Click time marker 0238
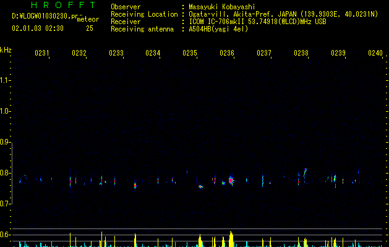The height and width of the screenshot is (247, 389). (301, 53)
